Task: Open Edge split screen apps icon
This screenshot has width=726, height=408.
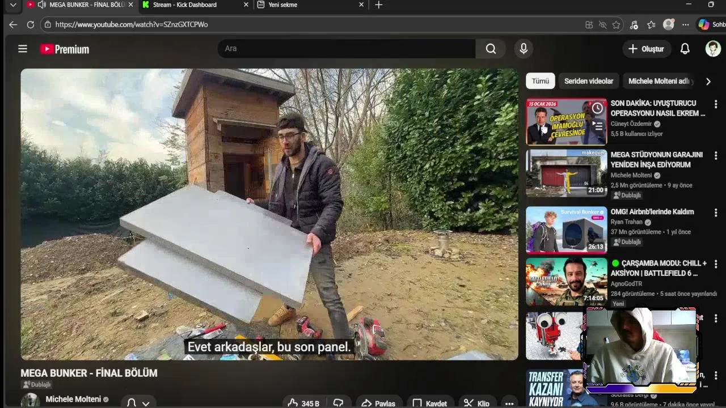Action: 589,25
